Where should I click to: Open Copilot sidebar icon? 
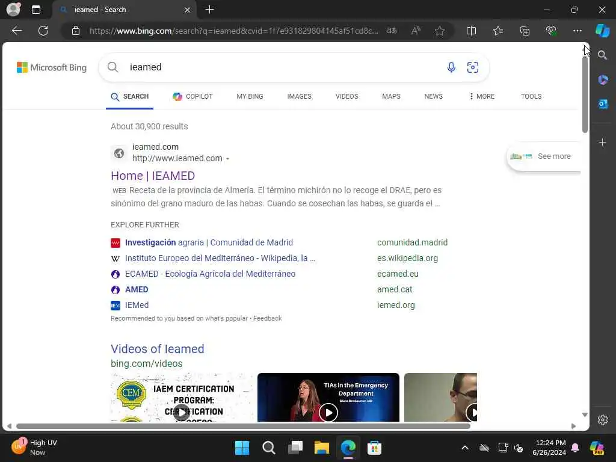(x=602, y=30)
